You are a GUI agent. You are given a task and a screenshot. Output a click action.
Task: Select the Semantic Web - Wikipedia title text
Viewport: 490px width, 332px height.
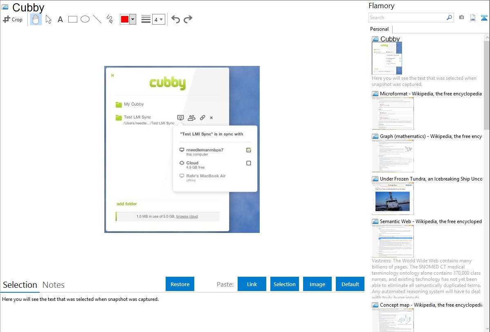(431, 221)
